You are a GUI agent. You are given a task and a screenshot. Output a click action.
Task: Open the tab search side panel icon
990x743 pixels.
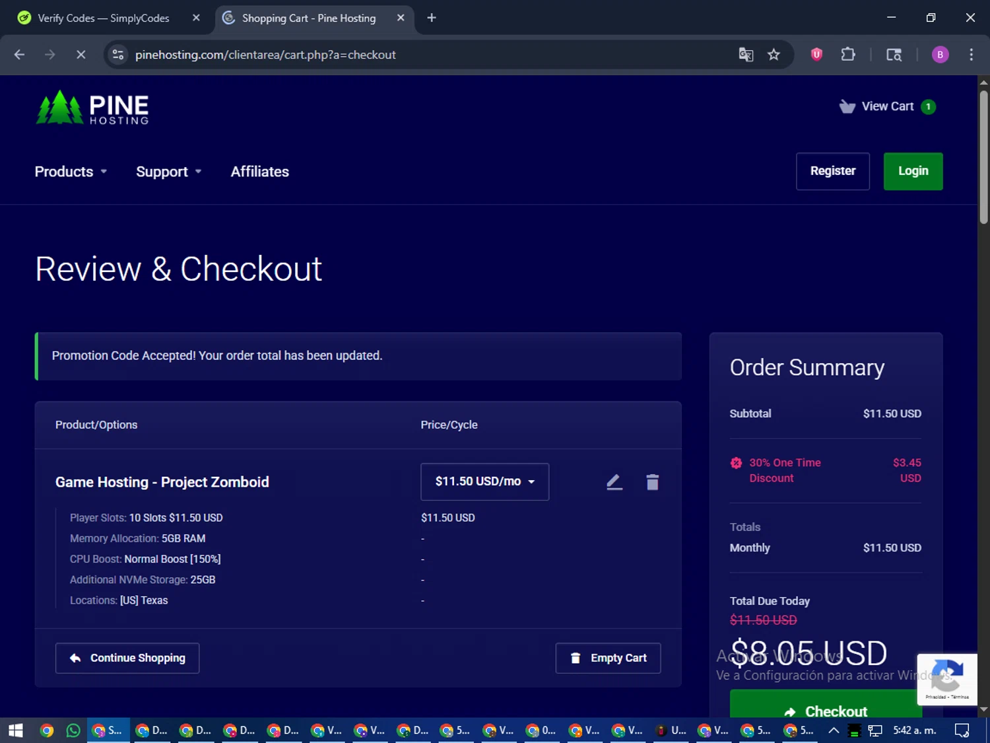point(894,55)
